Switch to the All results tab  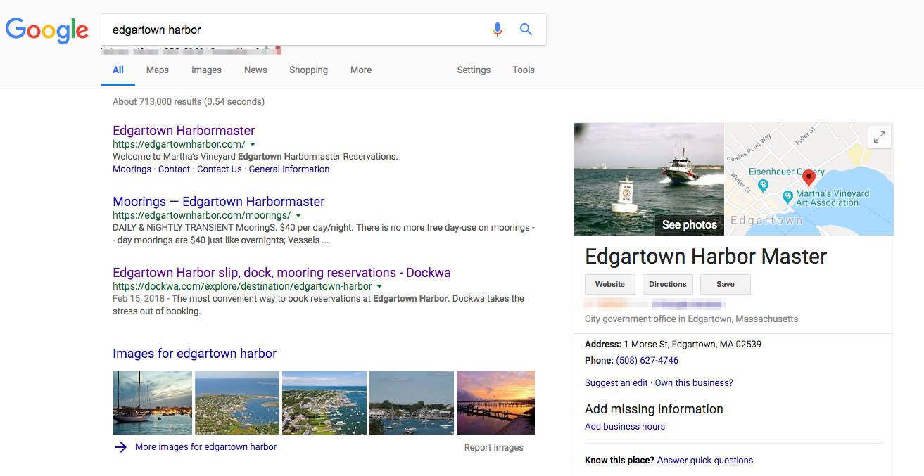point(118,70)
